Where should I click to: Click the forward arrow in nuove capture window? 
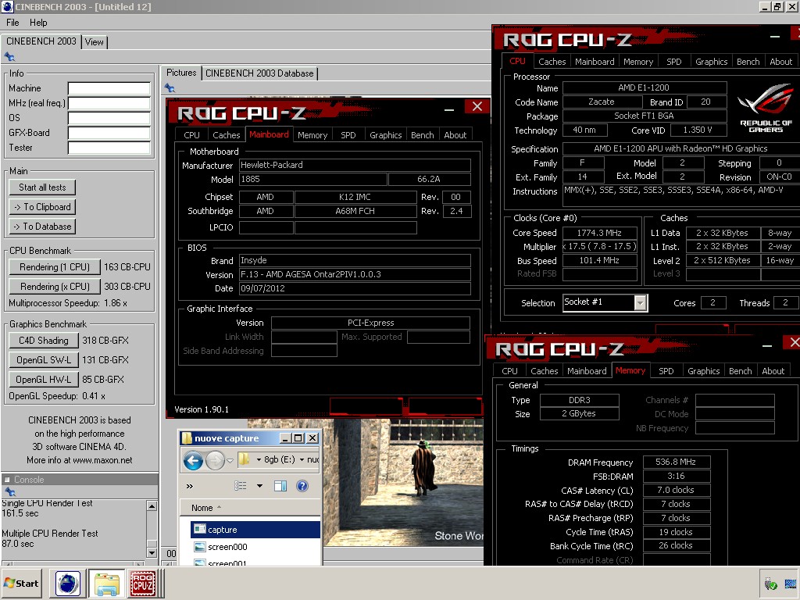coord(215,461)
